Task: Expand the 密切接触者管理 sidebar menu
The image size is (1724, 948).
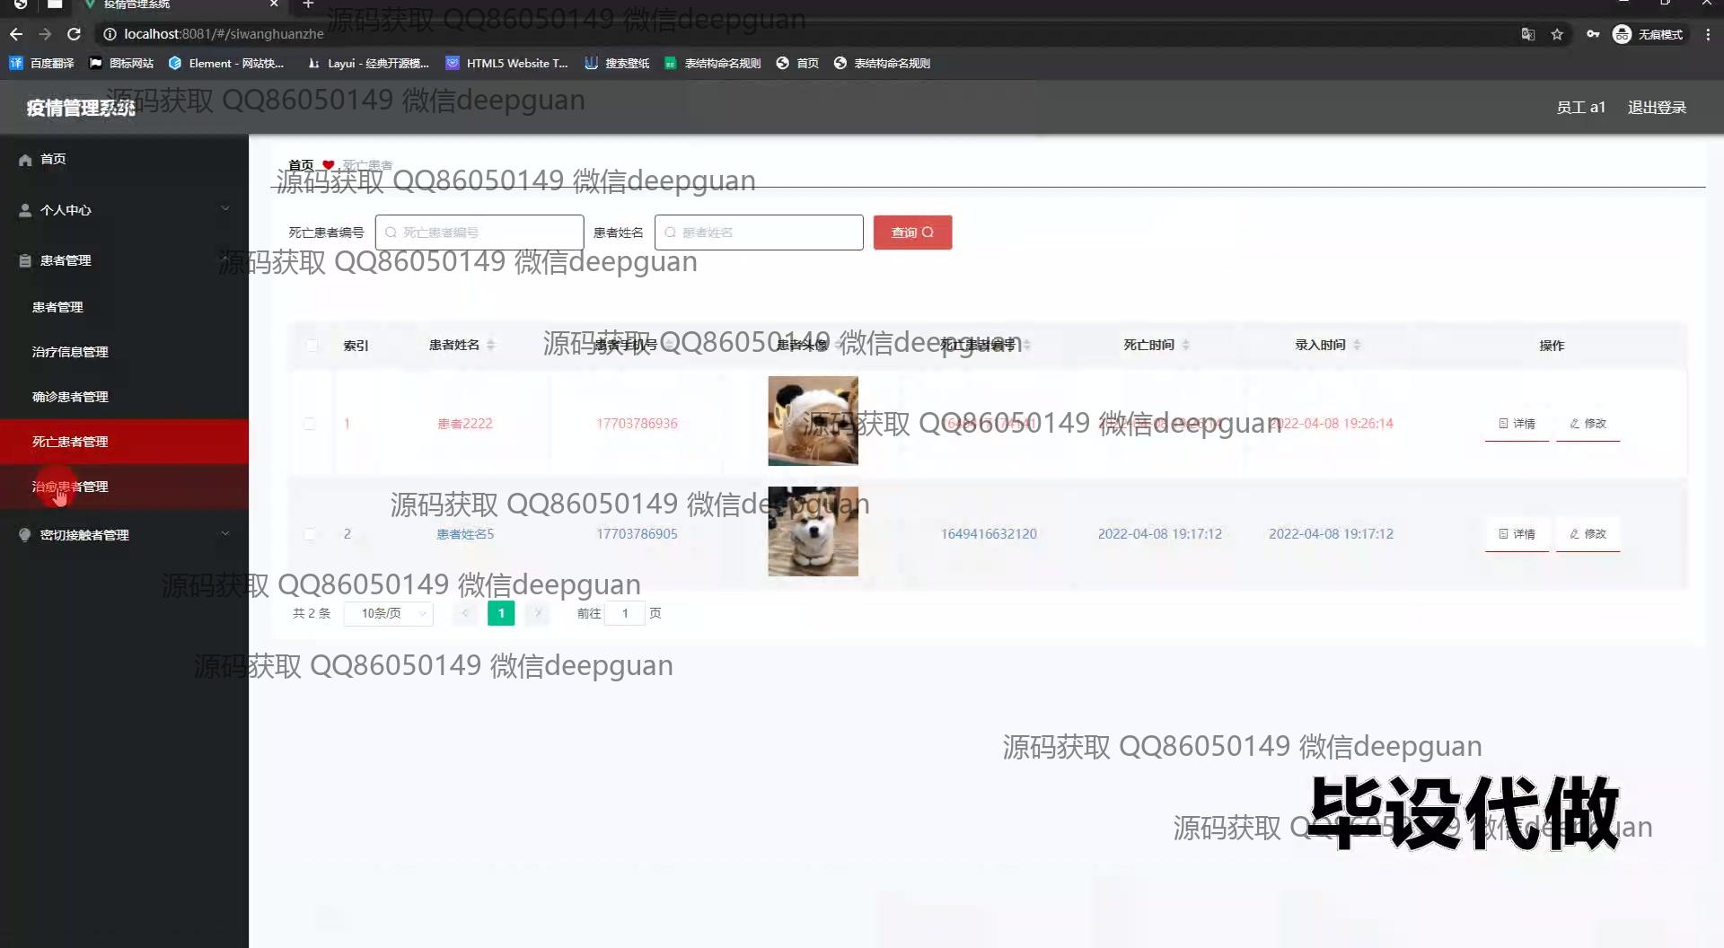Action: (124, 535)
